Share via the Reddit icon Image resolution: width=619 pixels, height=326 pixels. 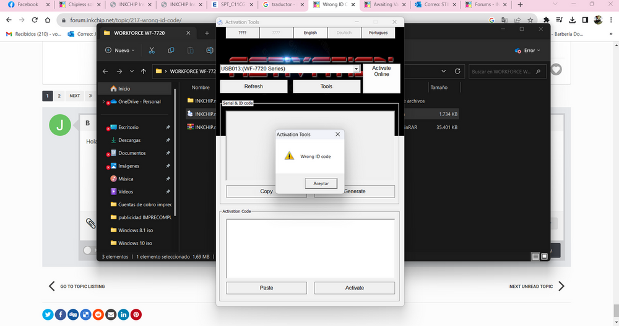click(98, 315)
